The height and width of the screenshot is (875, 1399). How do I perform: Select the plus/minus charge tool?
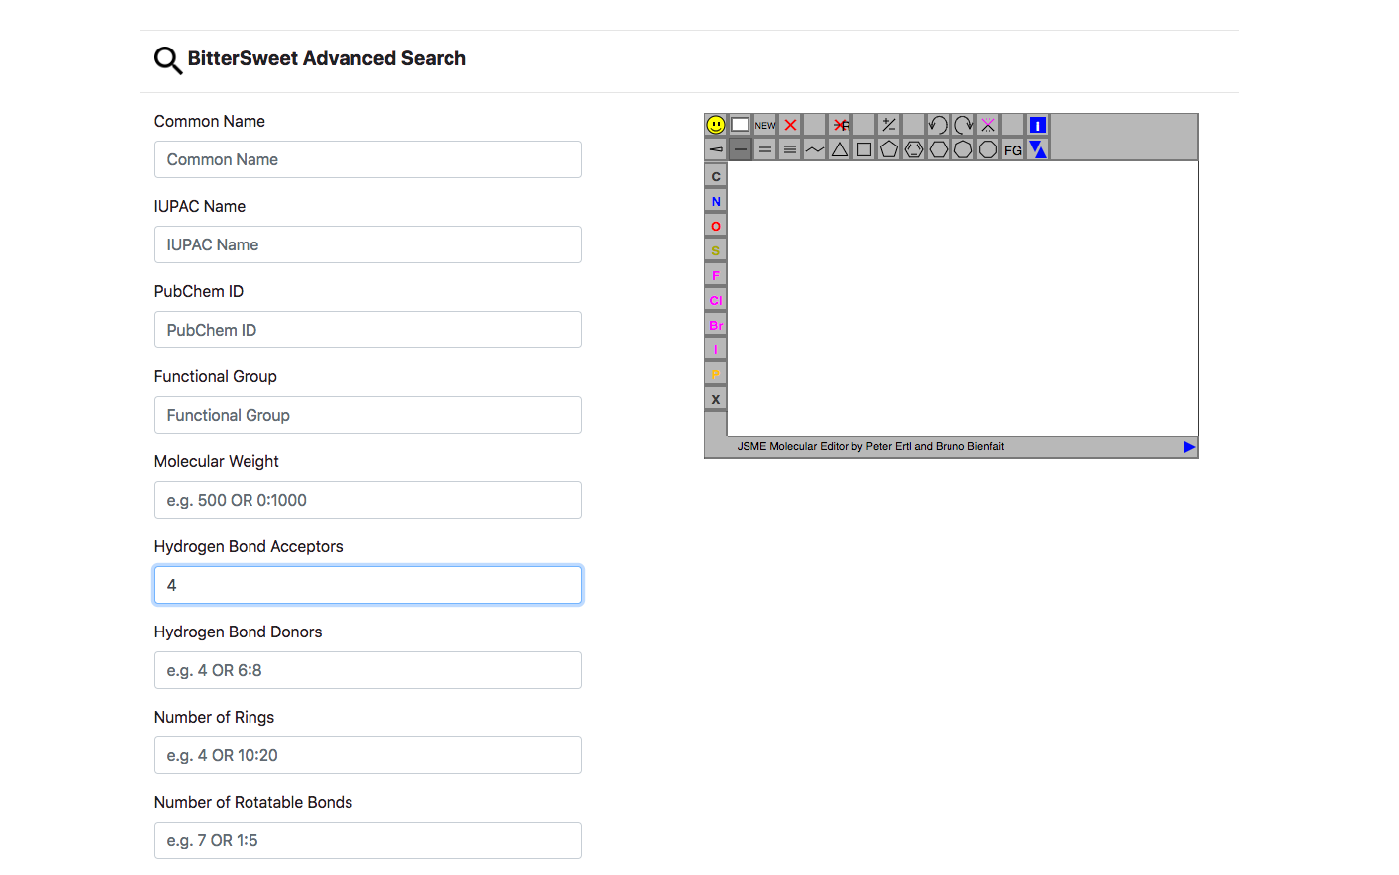[889, 125]
